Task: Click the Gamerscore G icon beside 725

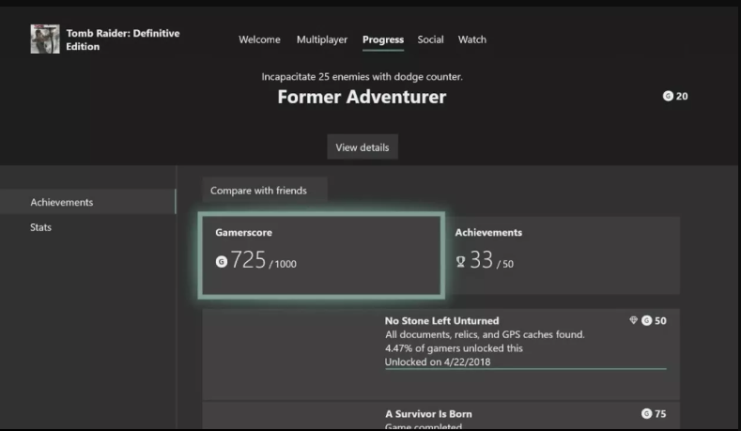Action: [221, 261]
